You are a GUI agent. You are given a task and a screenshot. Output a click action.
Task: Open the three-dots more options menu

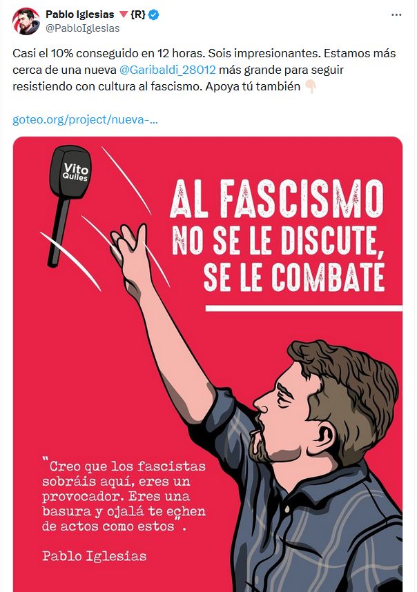[396, 14]
